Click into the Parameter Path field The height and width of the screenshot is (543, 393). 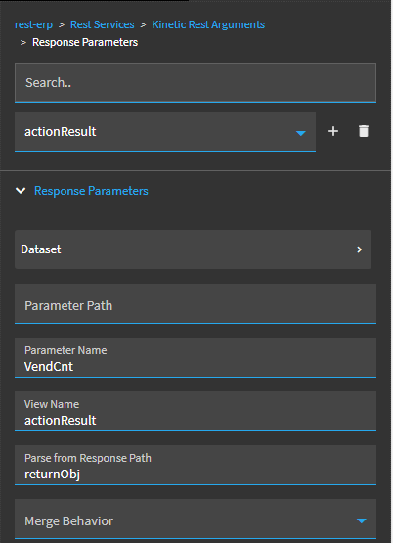pos(196,304)
